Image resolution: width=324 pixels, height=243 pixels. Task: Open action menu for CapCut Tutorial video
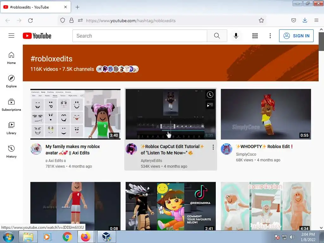tap(213, 147)
